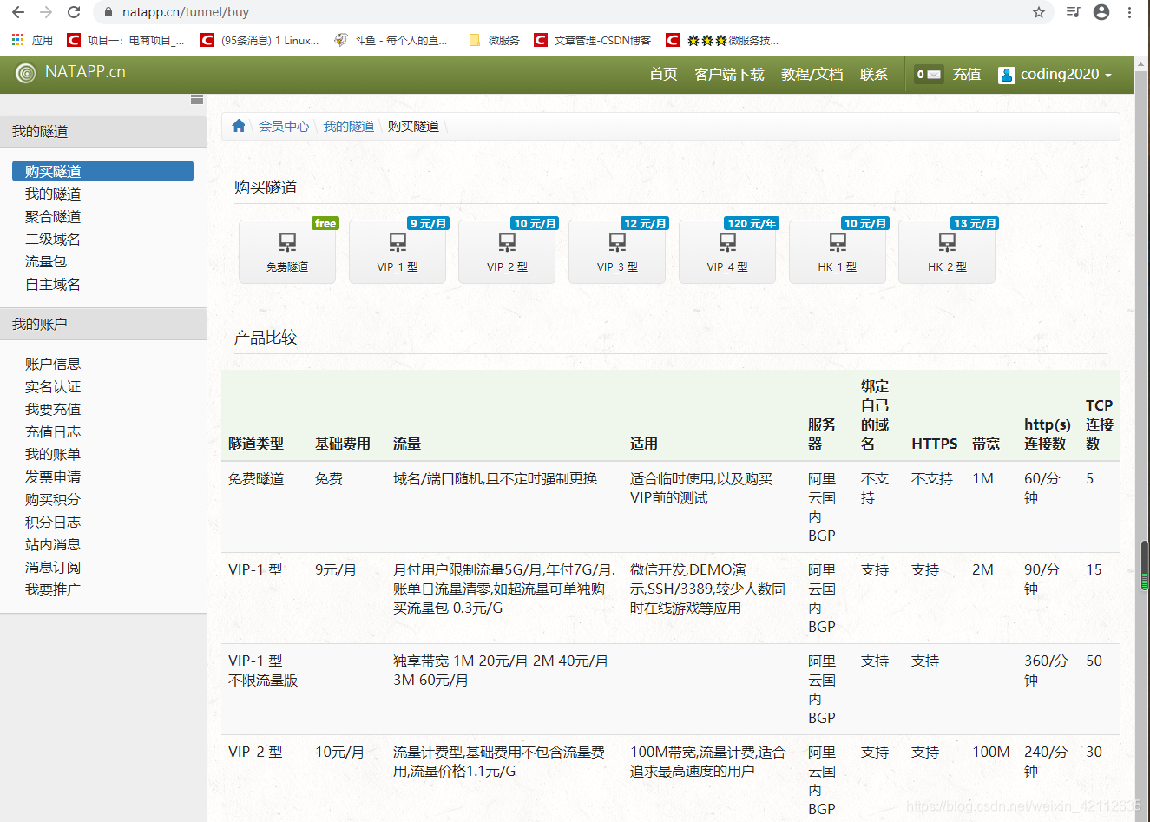Click the message count envelope badge
The height and width of the screenshot is (822, 1150).
[928, 75]
